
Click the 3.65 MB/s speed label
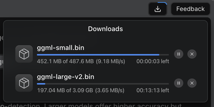[110, 90]
